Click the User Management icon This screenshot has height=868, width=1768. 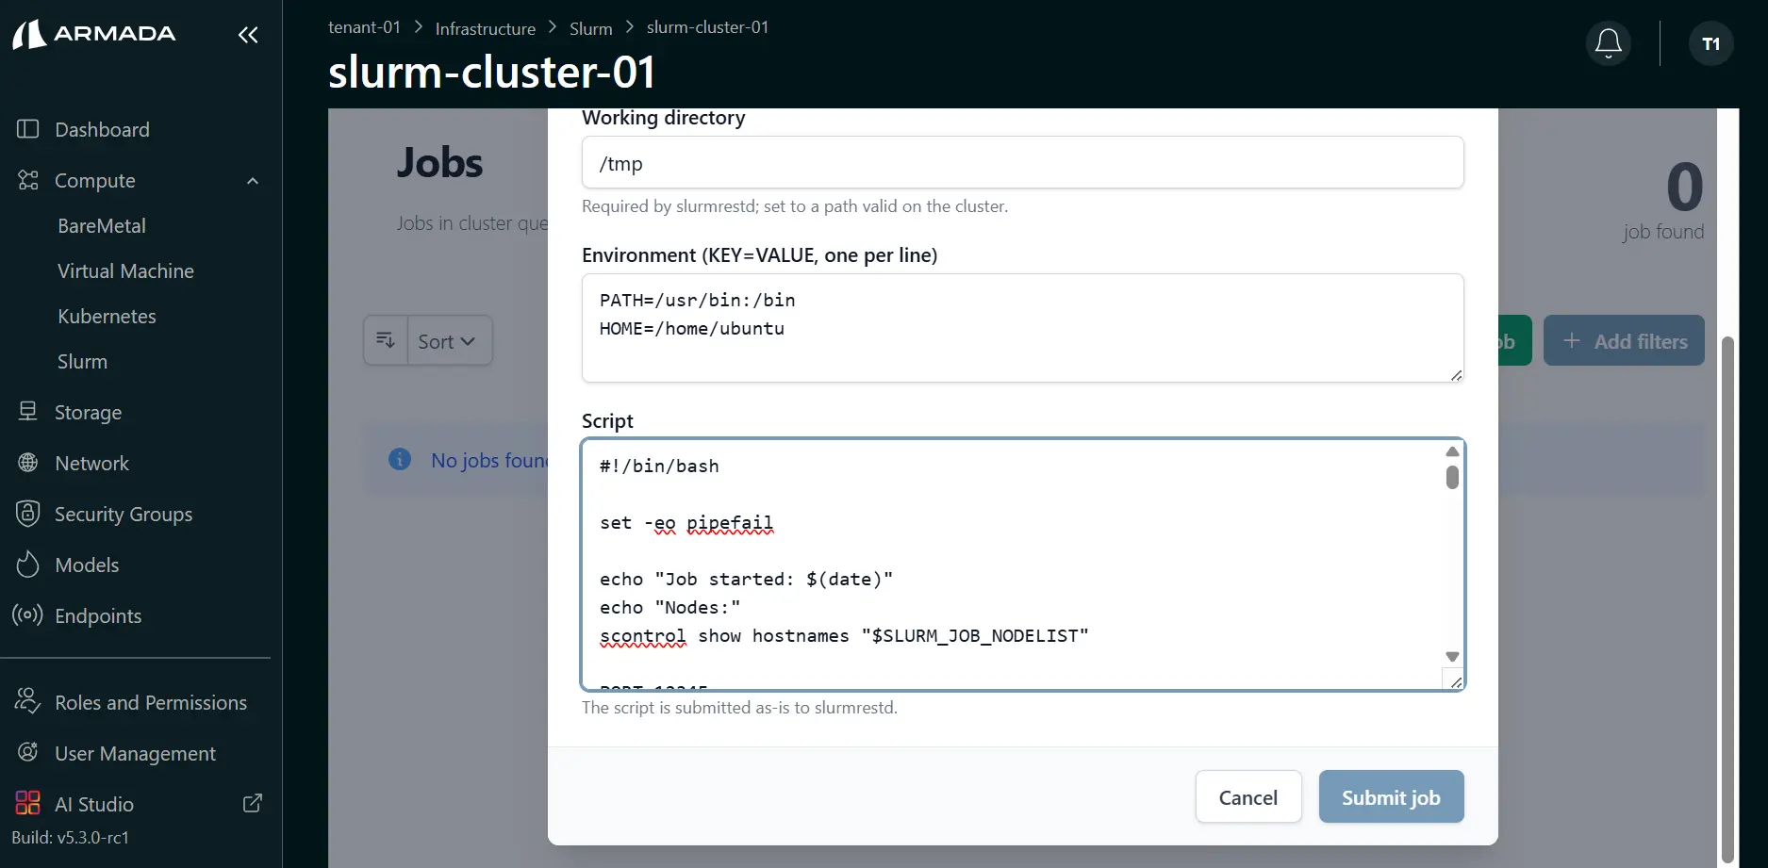pyautogui.click(x=28, y=752)
